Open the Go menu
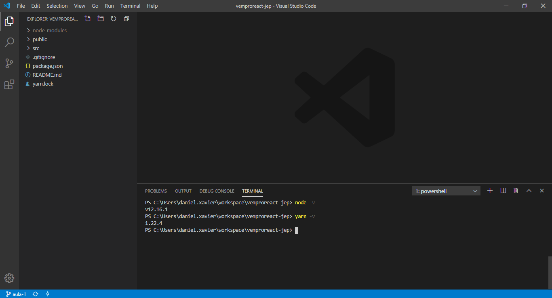552x298 pixels. tap(95, 6)
